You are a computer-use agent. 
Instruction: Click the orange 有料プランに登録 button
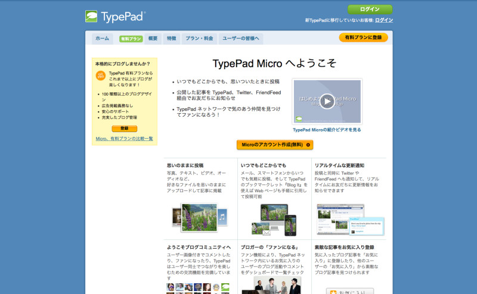tap(363, 37)
